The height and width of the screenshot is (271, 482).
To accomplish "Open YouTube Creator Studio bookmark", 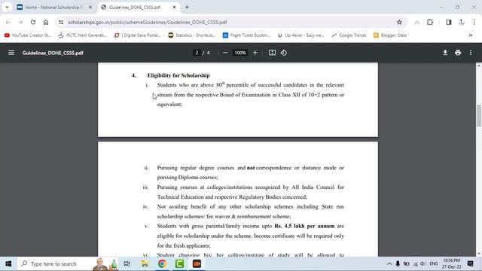I will (28, 35).
